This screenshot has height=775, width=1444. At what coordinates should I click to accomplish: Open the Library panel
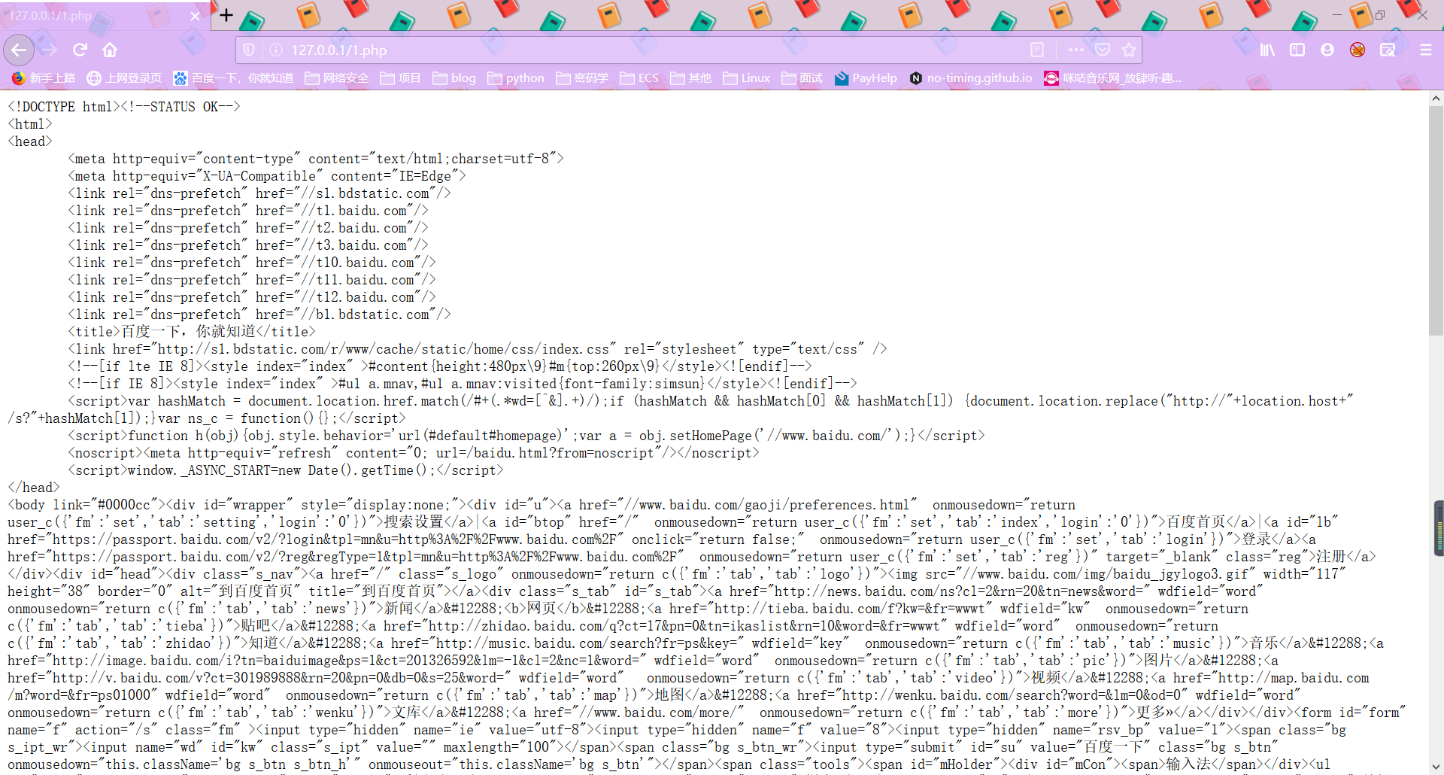[1268, 50]
